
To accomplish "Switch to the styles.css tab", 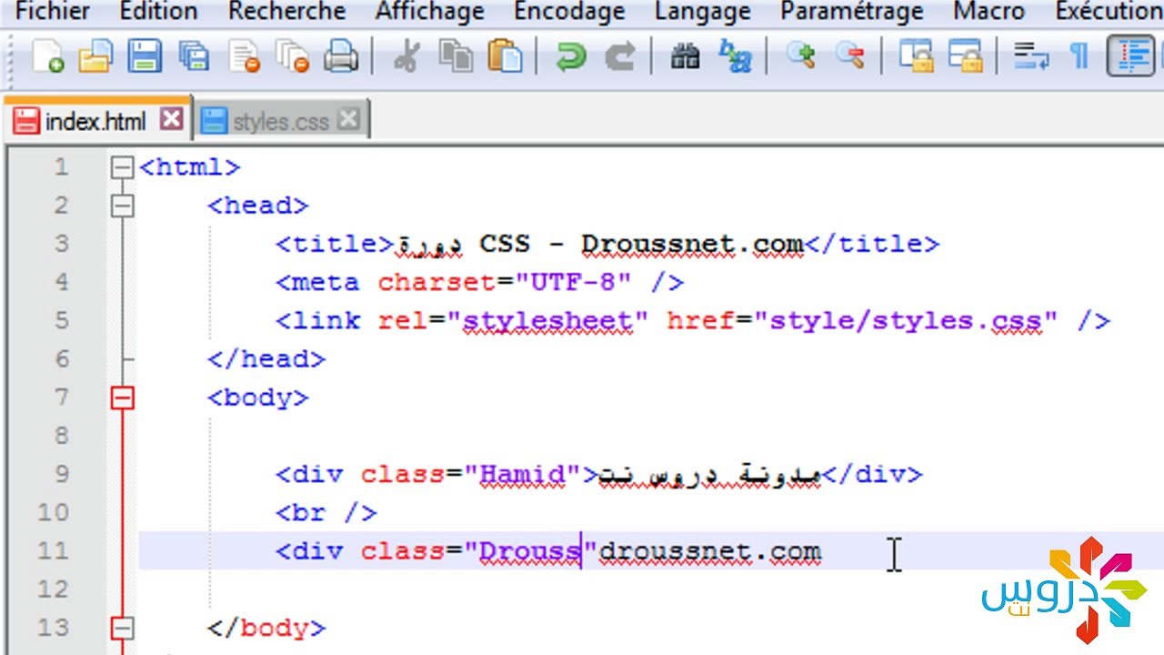I will click(x=281, y=121).
